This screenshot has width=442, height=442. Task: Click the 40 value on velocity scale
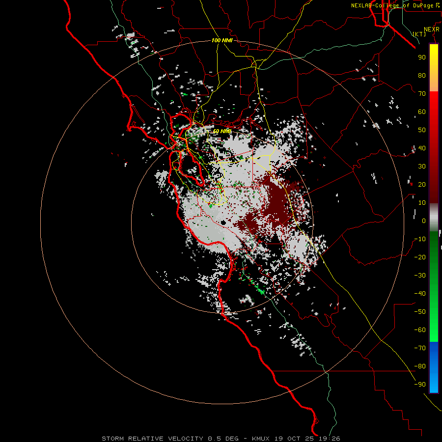click(x=422, y=148)
